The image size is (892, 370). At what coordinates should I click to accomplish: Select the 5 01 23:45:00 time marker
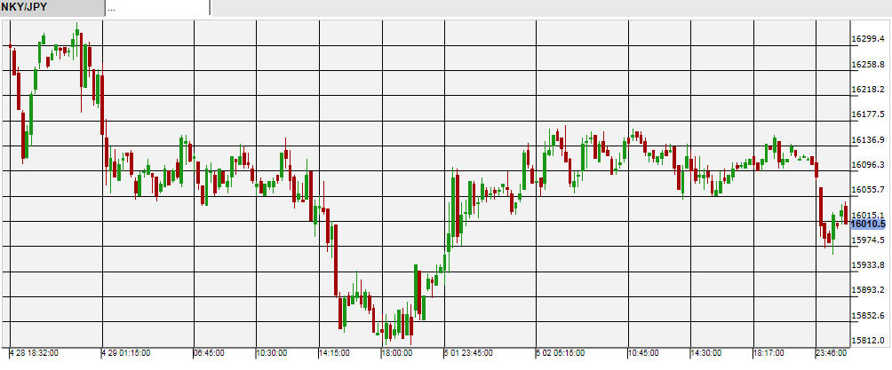point(469,353)
